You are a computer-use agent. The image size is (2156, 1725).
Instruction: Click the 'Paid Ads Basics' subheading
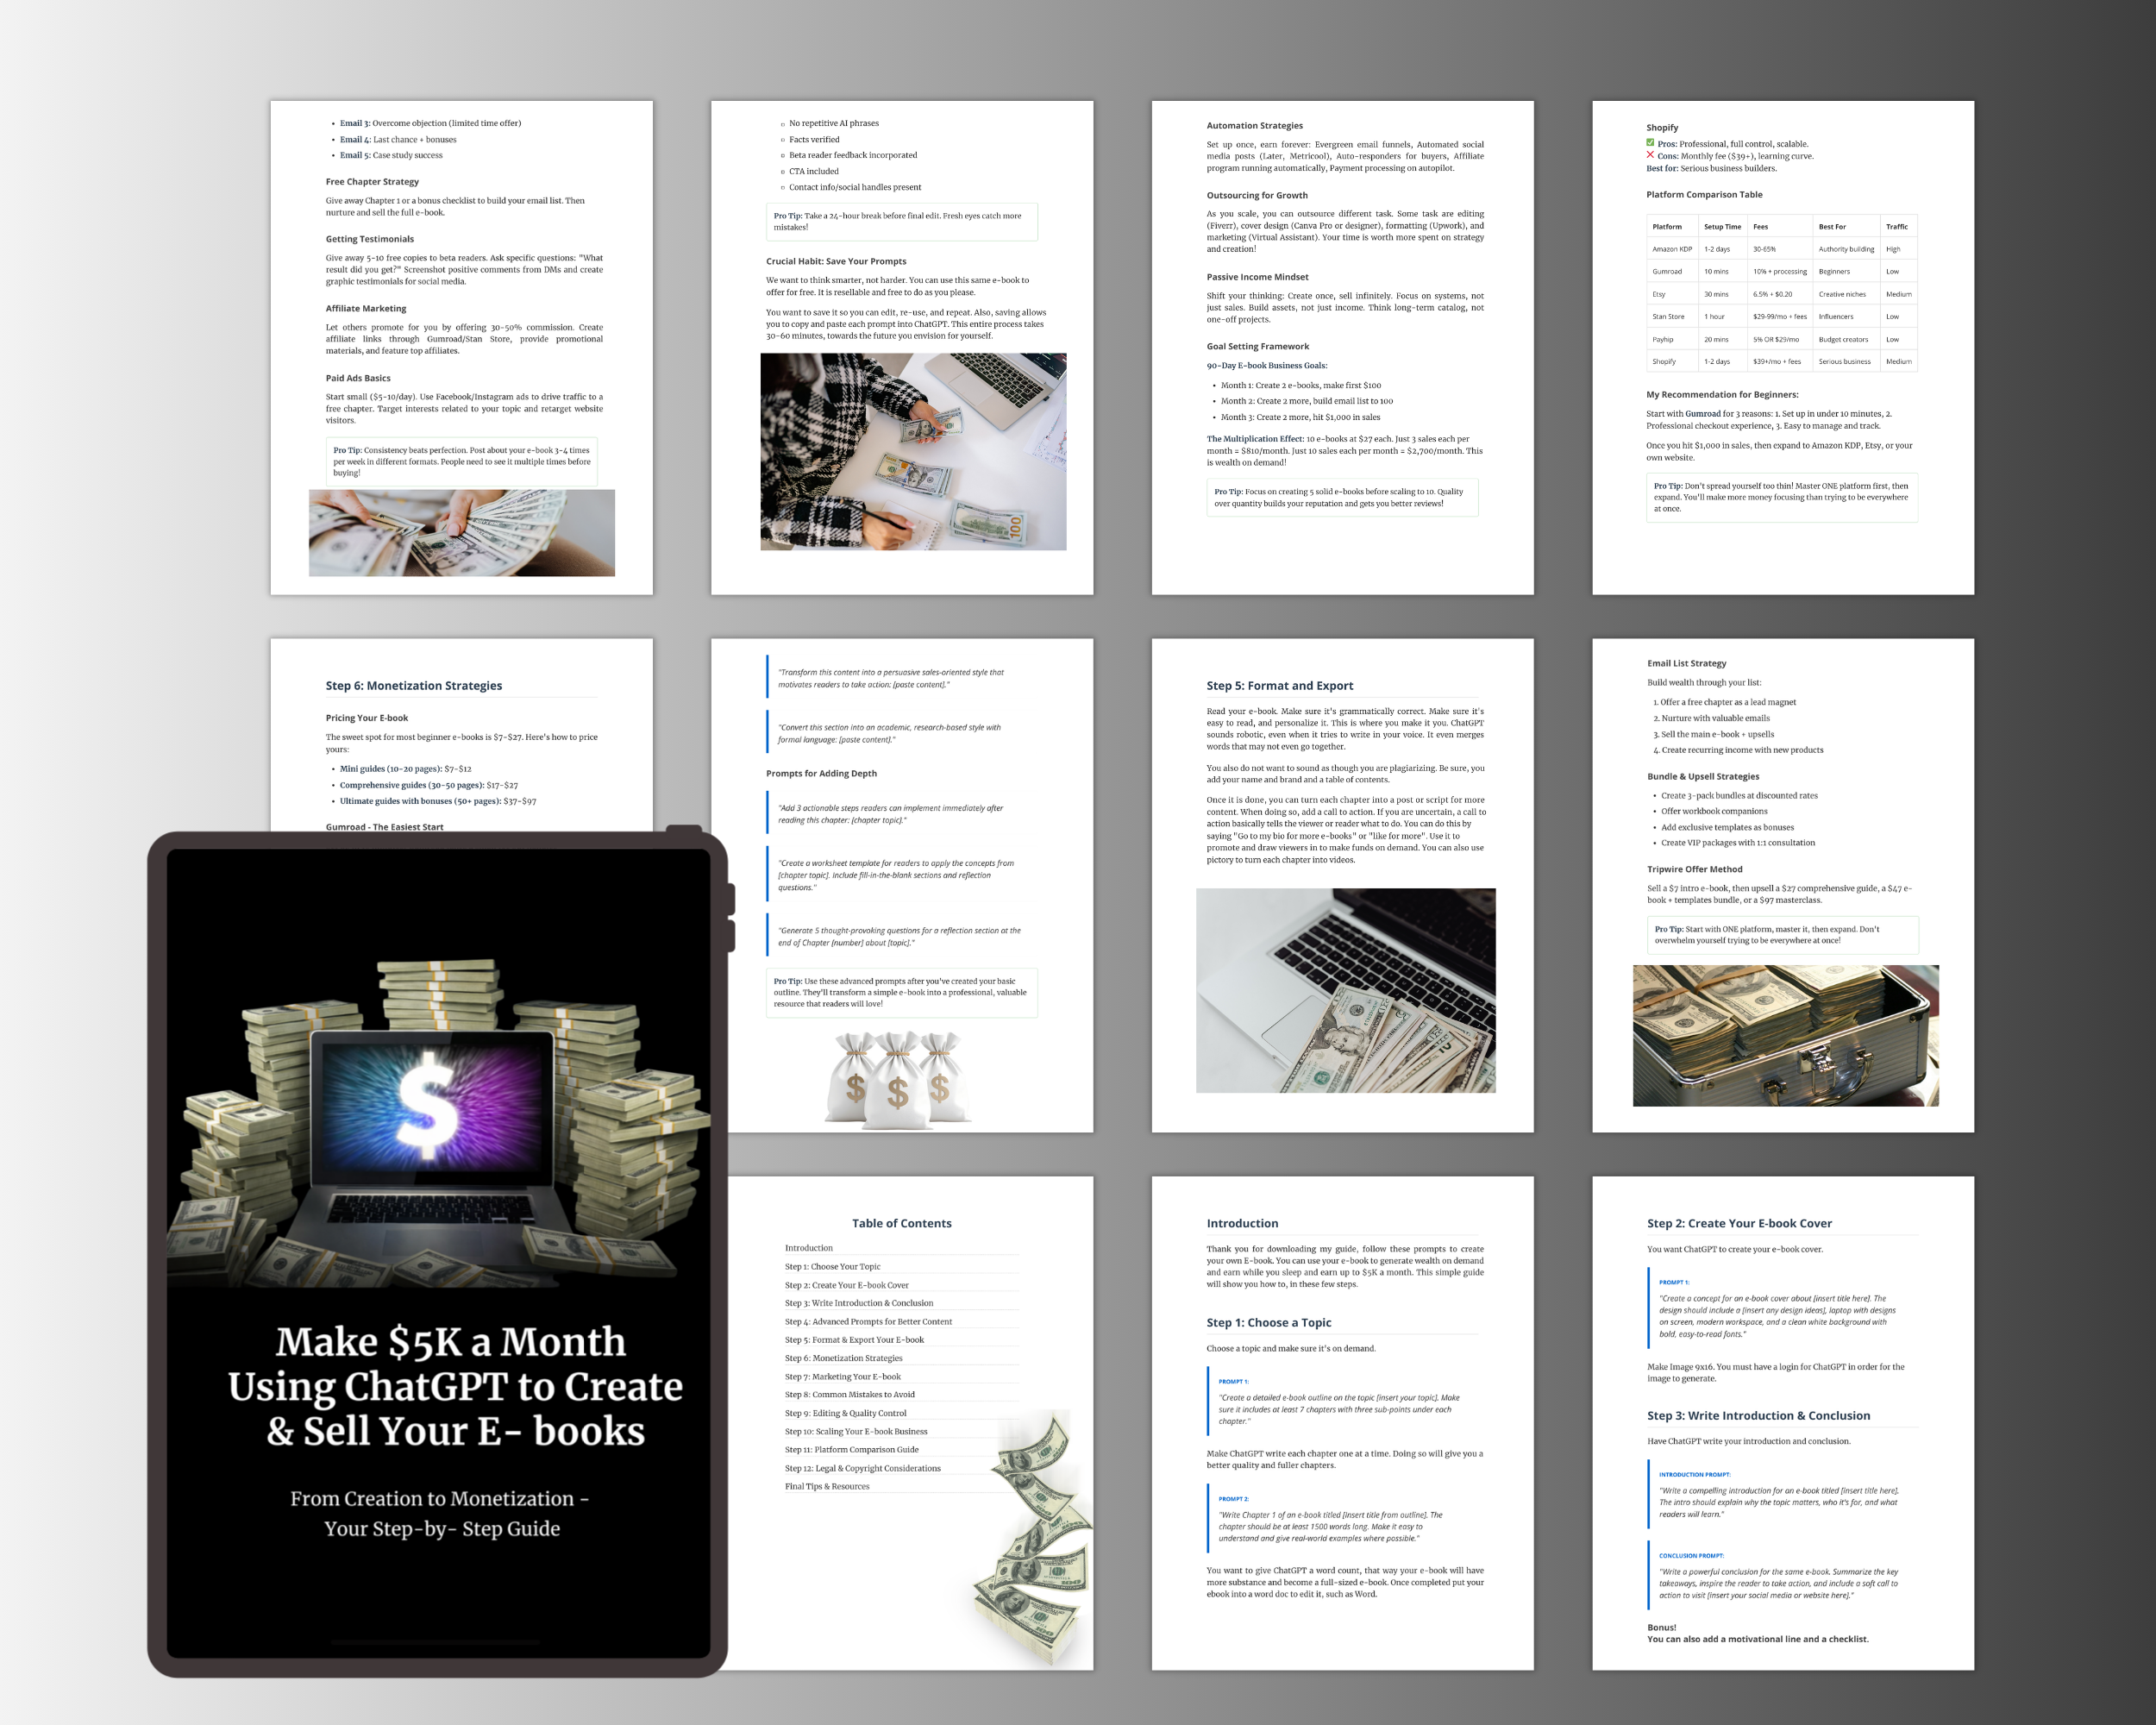358,378
